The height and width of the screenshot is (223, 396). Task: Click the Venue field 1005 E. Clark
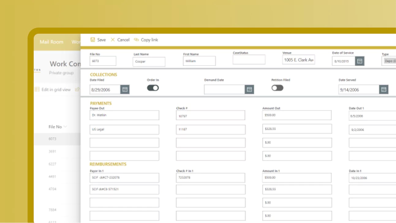[299, 60]
